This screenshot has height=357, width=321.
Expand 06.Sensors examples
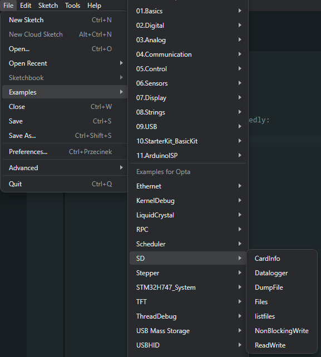point(188,83)
